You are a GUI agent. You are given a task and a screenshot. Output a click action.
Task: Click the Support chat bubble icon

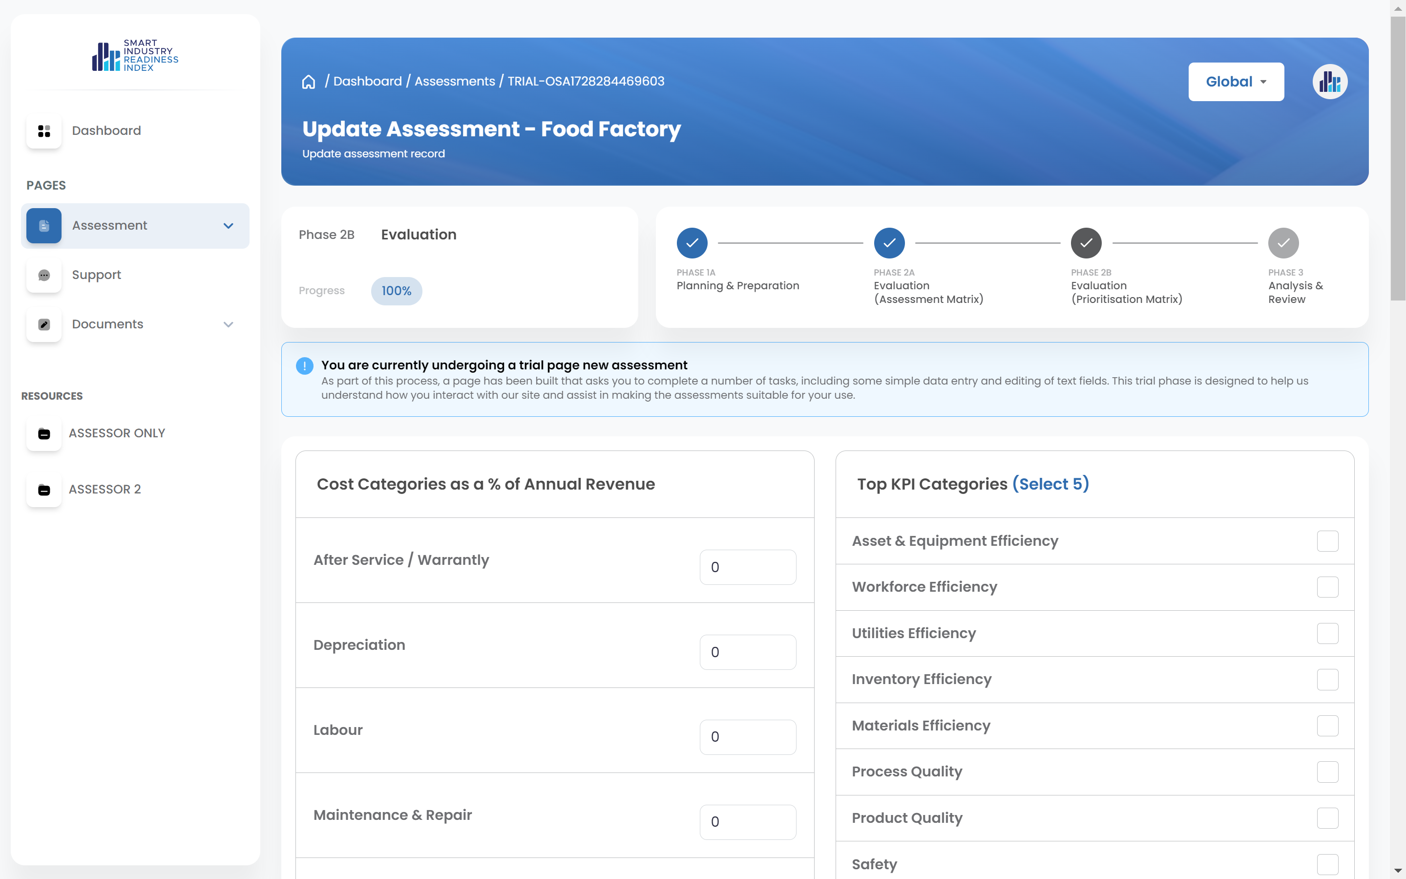point(44,275)
